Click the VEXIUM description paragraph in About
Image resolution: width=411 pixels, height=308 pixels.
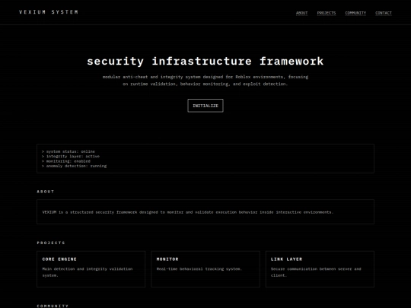[188, 212]
